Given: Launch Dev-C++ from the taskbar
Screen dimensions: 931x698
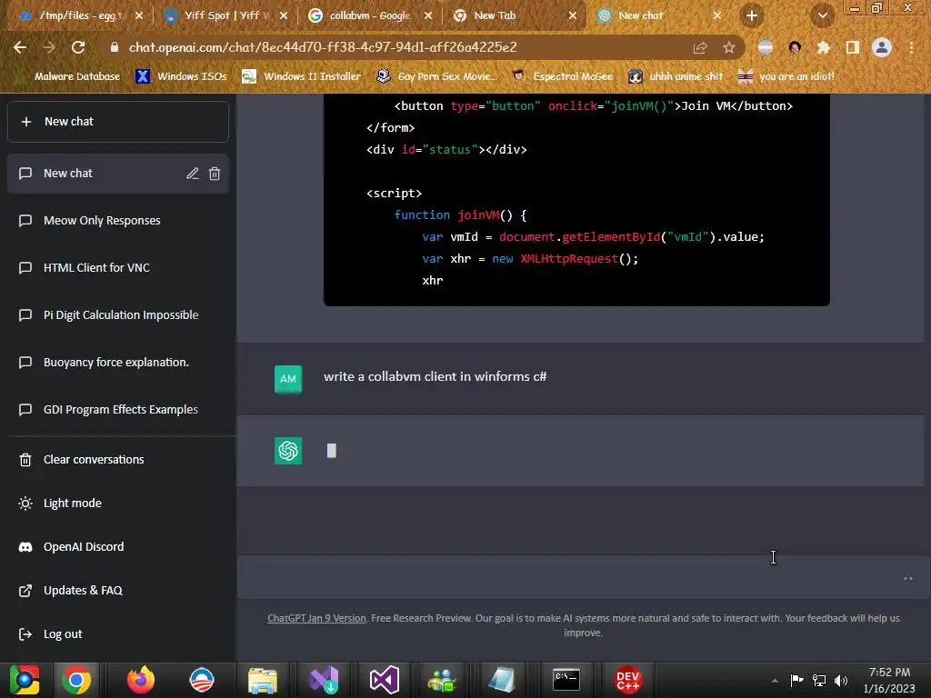Looking at the screenshot, I should [627, 680].
